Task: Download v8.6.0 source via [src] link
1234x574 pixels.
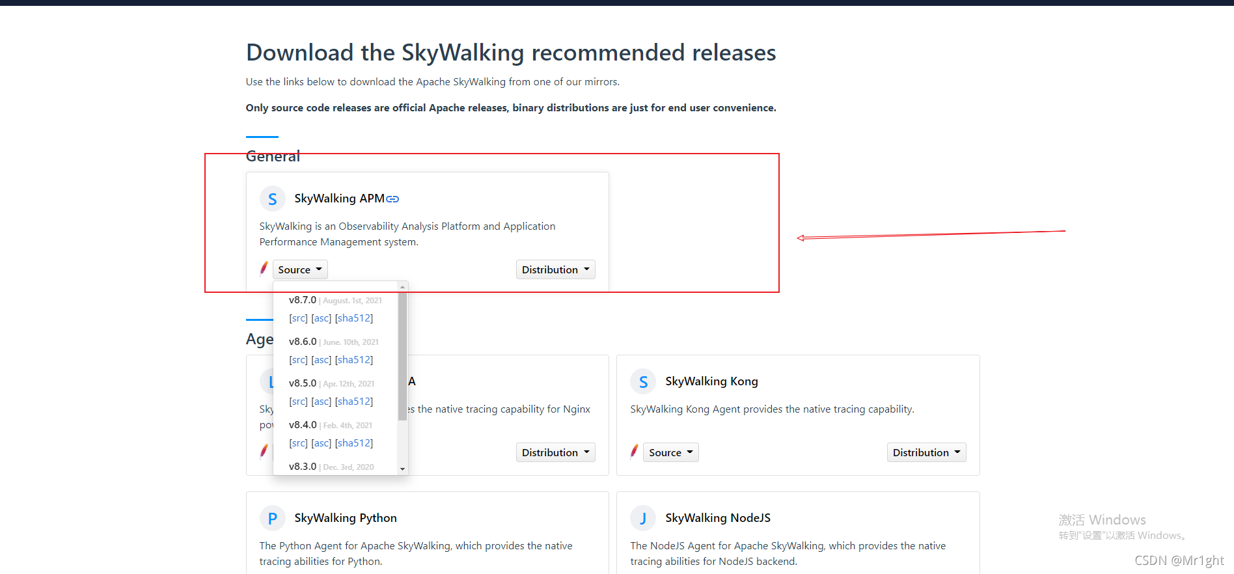Action: pyautogui.click(x=298, y=360)
